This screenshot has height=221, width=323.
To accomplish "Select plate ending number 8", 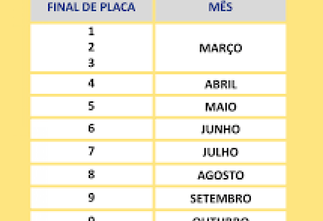I will coord(91,175).
